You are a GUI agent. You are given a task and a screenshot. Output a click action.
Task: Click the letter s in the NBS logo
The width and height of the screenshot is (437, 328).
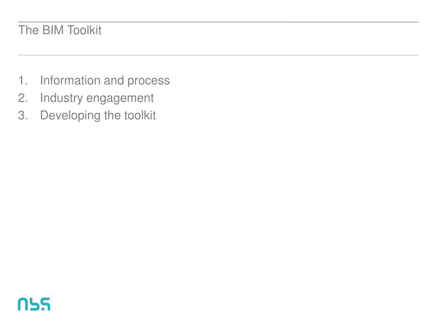pos(45,304)
